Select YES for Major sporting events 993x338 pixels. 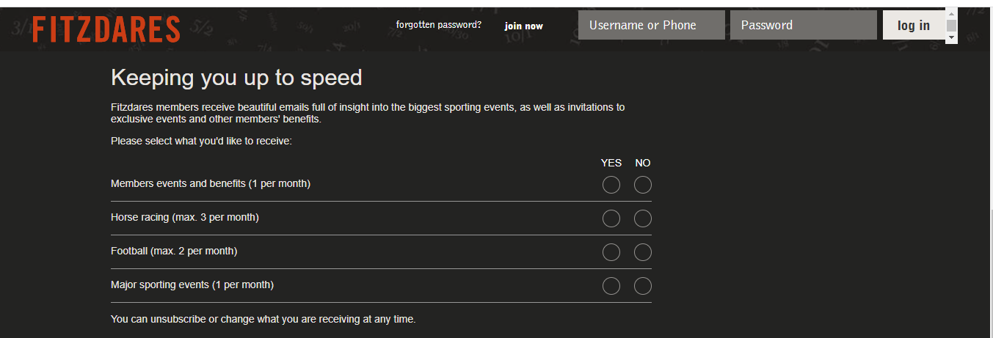coord(611,286)
